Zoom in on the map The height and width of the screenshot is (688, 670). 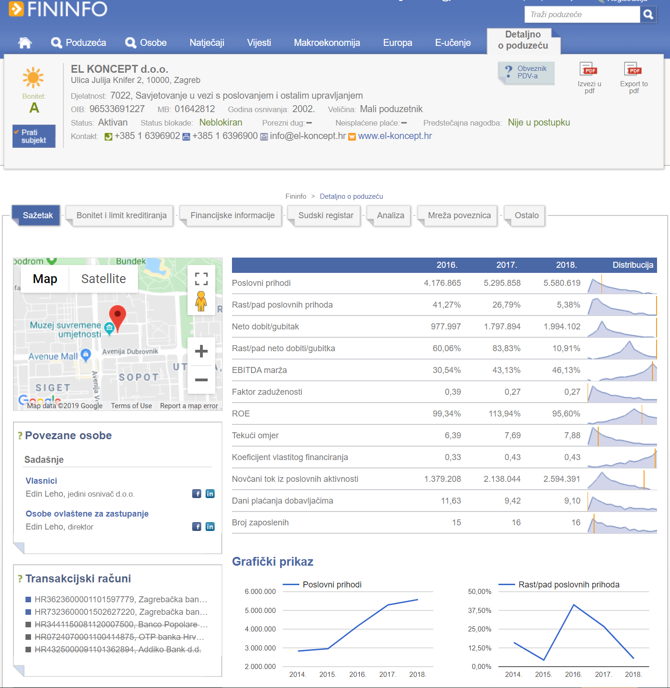tap(201, 351)
